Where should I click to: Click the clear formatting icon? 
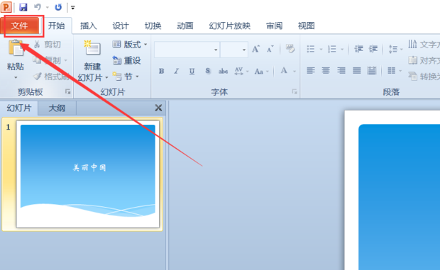pyautogui.click(x=290, y=49)
